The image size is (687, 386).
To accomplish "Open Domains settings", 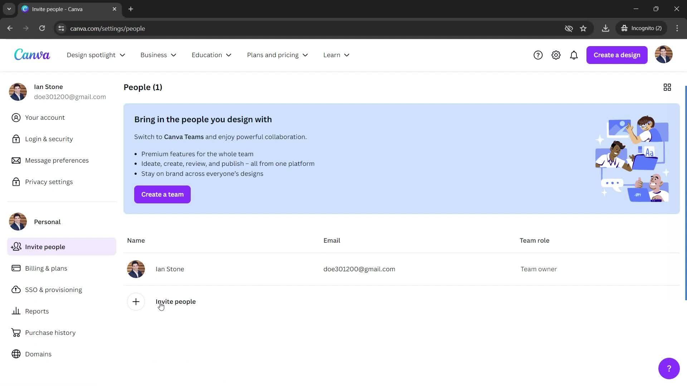I will point(62,354).
